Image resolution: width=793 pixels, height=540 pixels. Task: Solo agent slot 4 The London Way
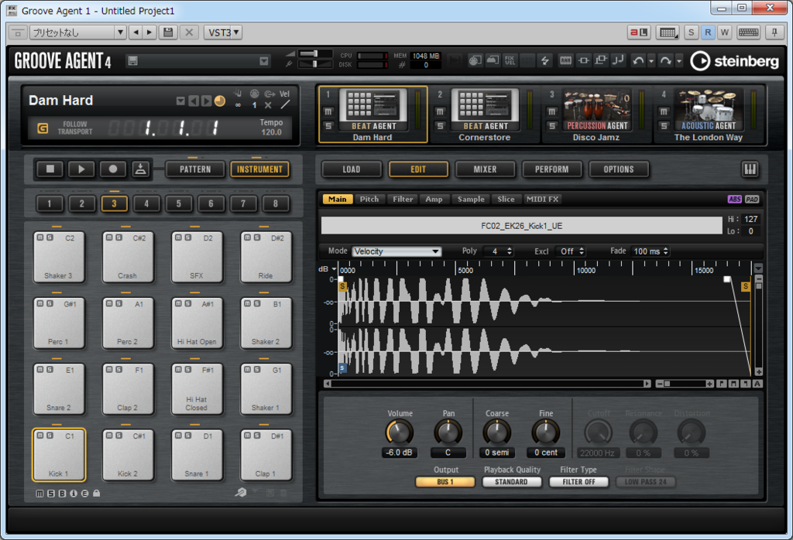(664, 126)
